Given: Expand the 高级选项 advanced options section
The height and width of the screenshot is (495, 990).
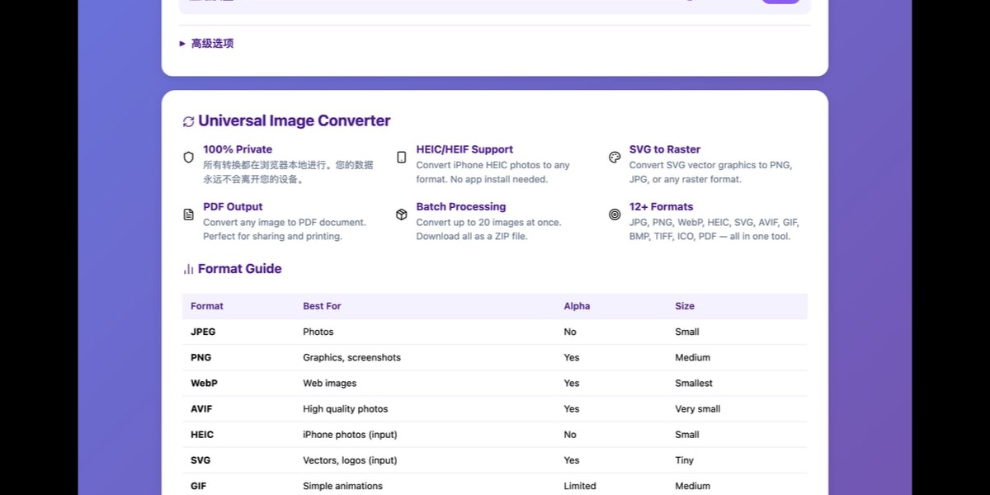Looking at the screenshot, I should 211,43.
